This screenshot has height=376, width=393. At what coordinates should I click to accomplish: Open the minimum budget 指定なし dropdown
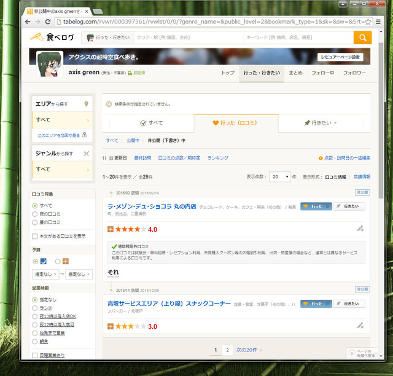coord(44,274)
